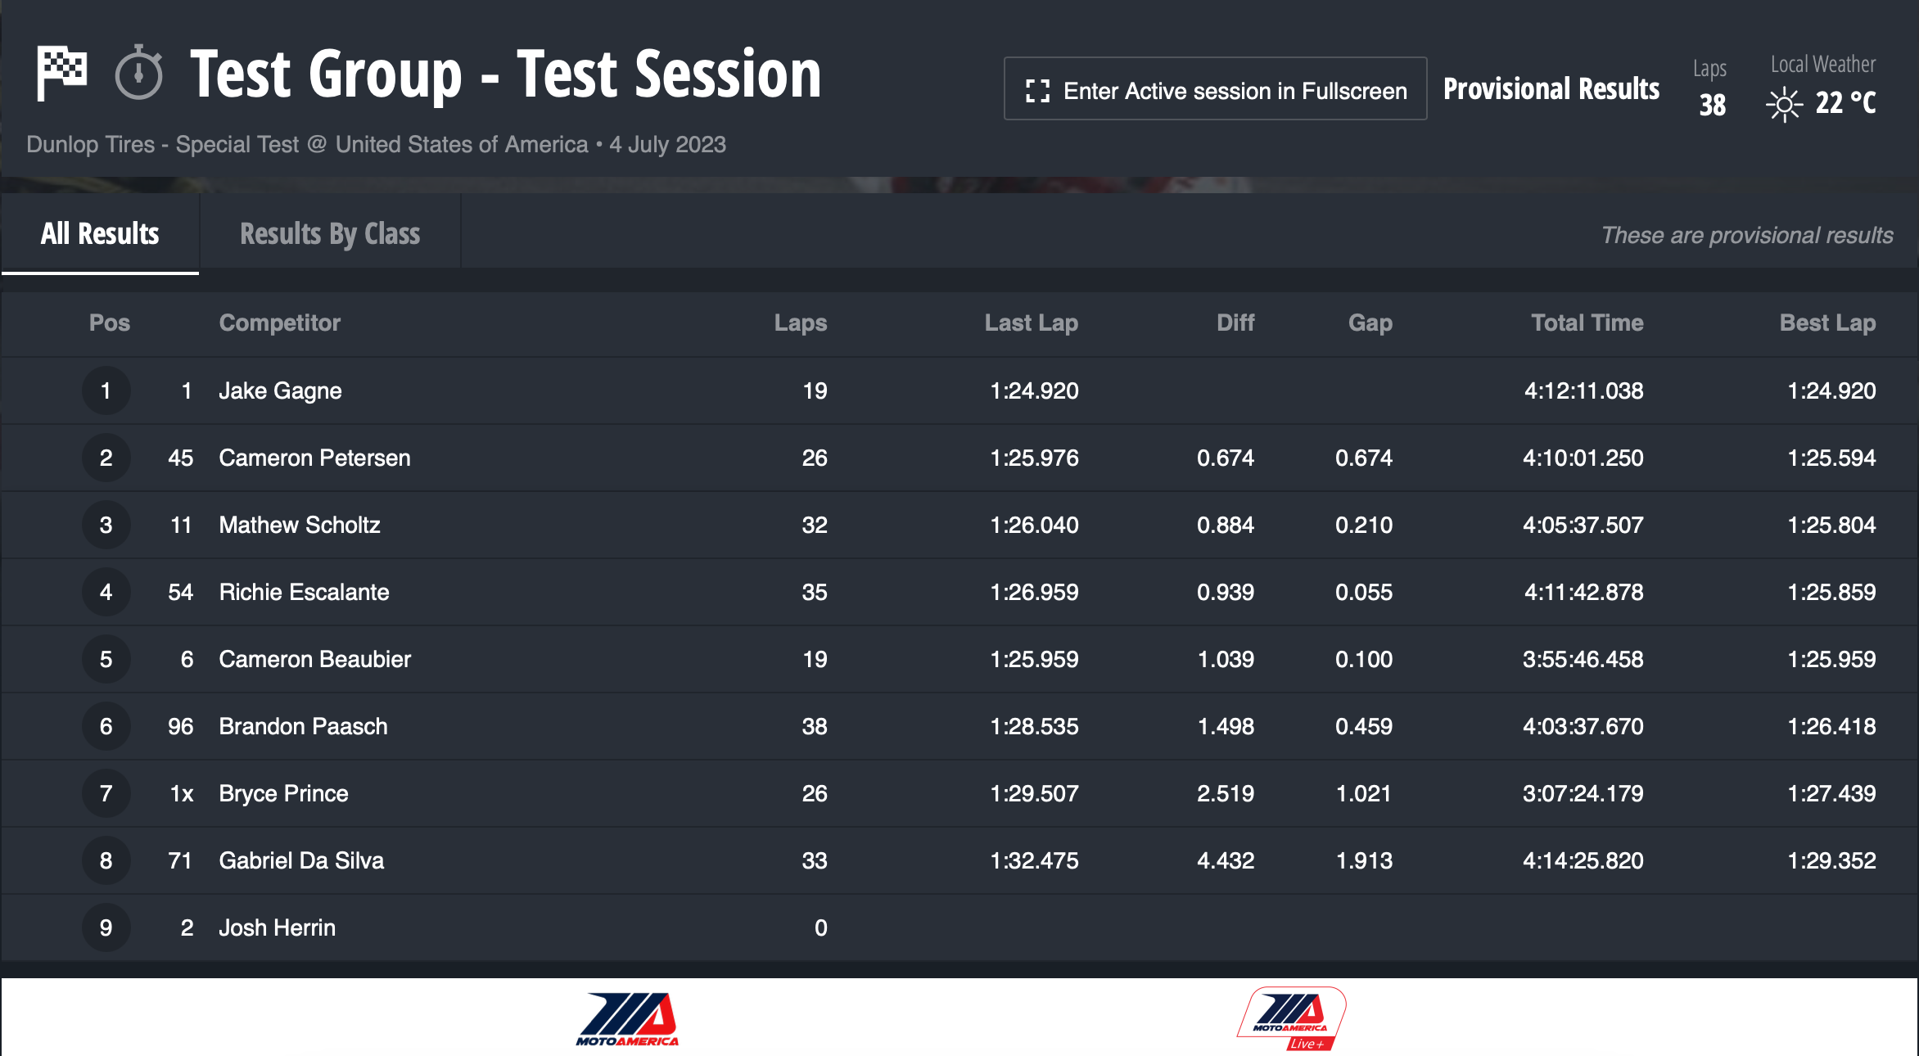
Task: Select Cameron Petersen's result row
Action: 959,458
